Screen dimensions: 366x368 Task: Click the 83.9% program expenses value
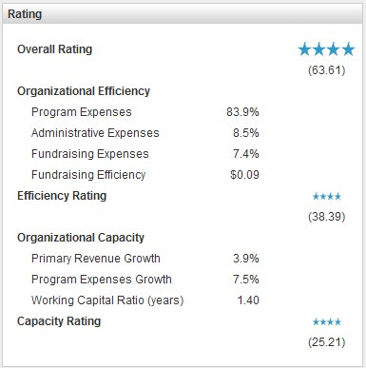tap(242, 112)
